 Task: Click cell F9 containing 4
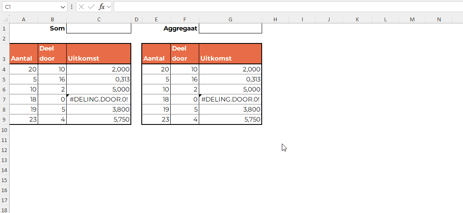185,119
